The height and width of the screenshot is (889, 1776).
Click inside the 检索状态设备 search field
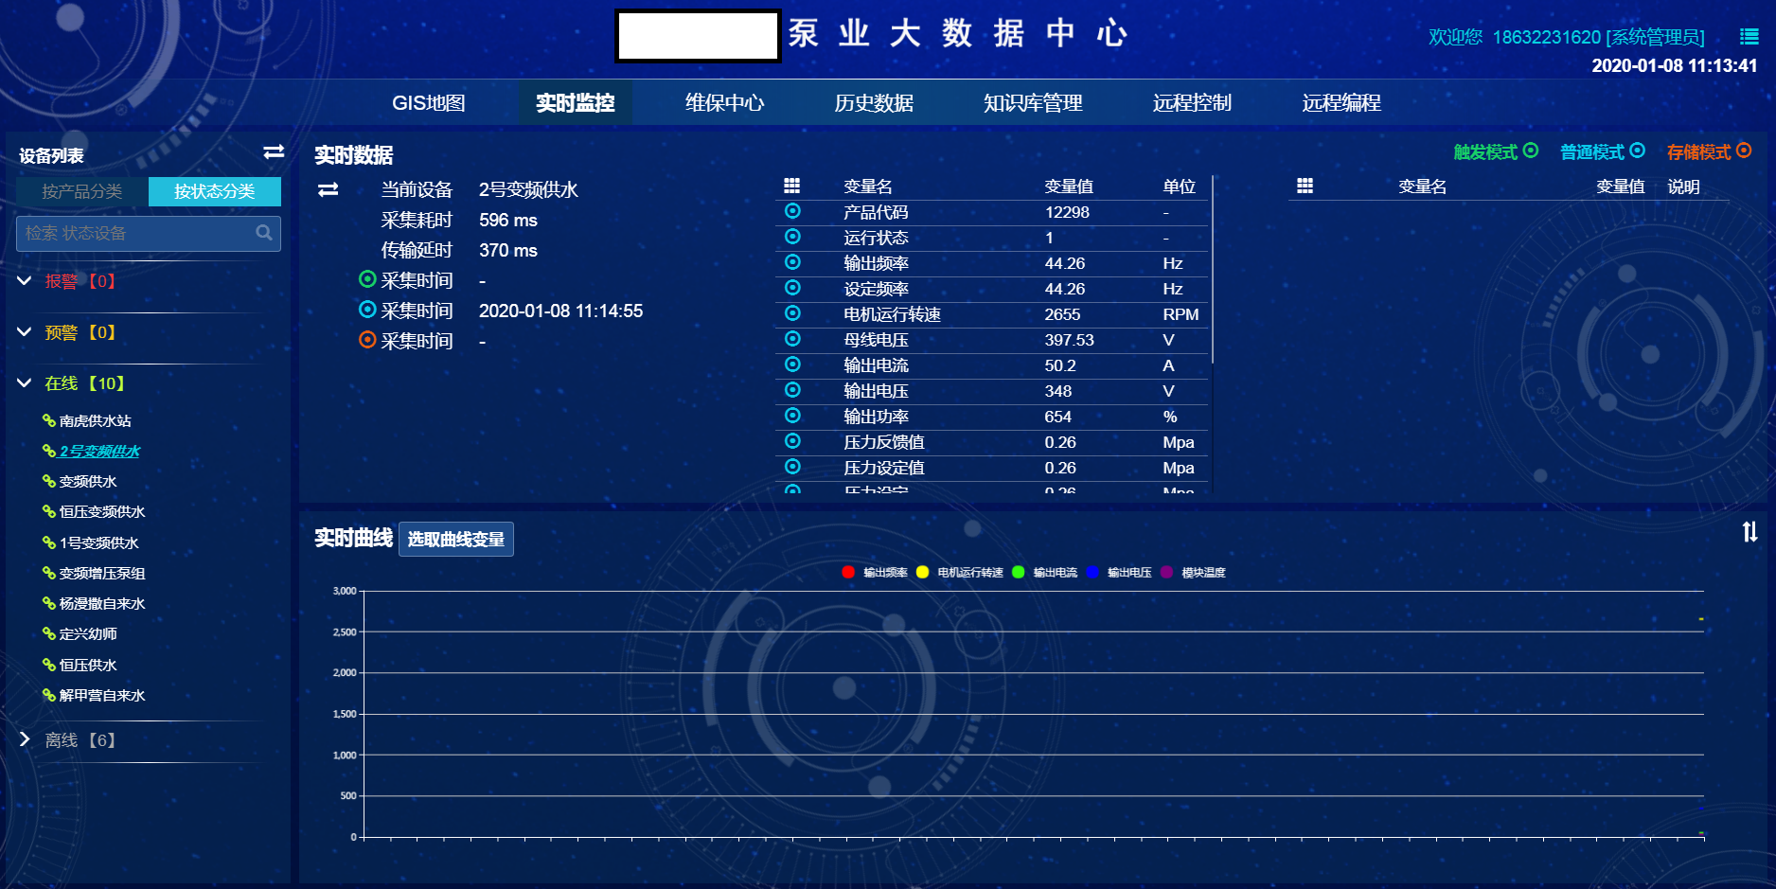(x=133, y=233)
